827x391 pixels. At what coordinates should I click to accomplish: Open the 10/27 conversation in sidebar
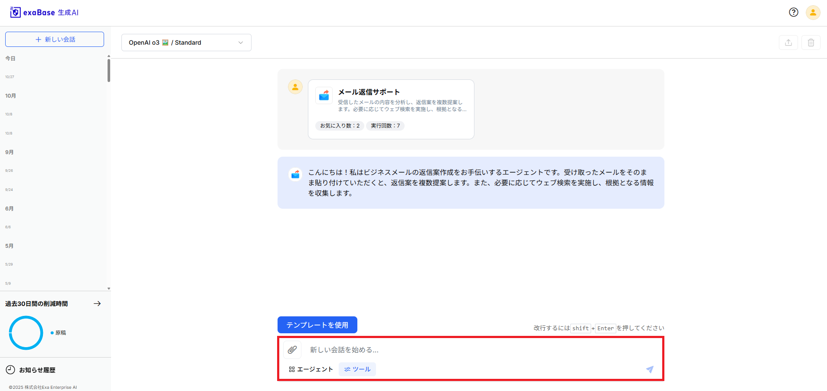click(10, 77)
